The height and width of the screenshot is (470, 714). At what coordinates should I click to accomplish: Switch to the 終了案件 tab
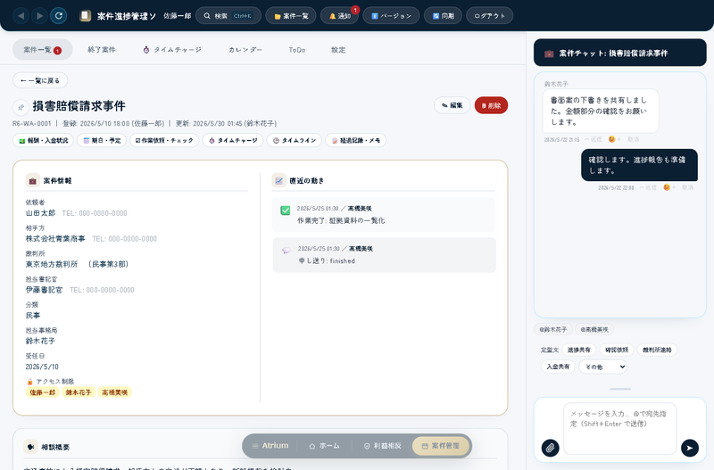tap(102, 50)
